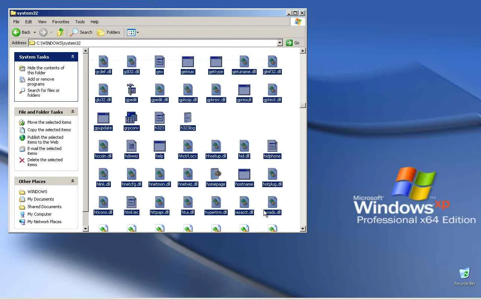Open the File menu
This screenshot has height=300, width=481.
click(16, 22)
